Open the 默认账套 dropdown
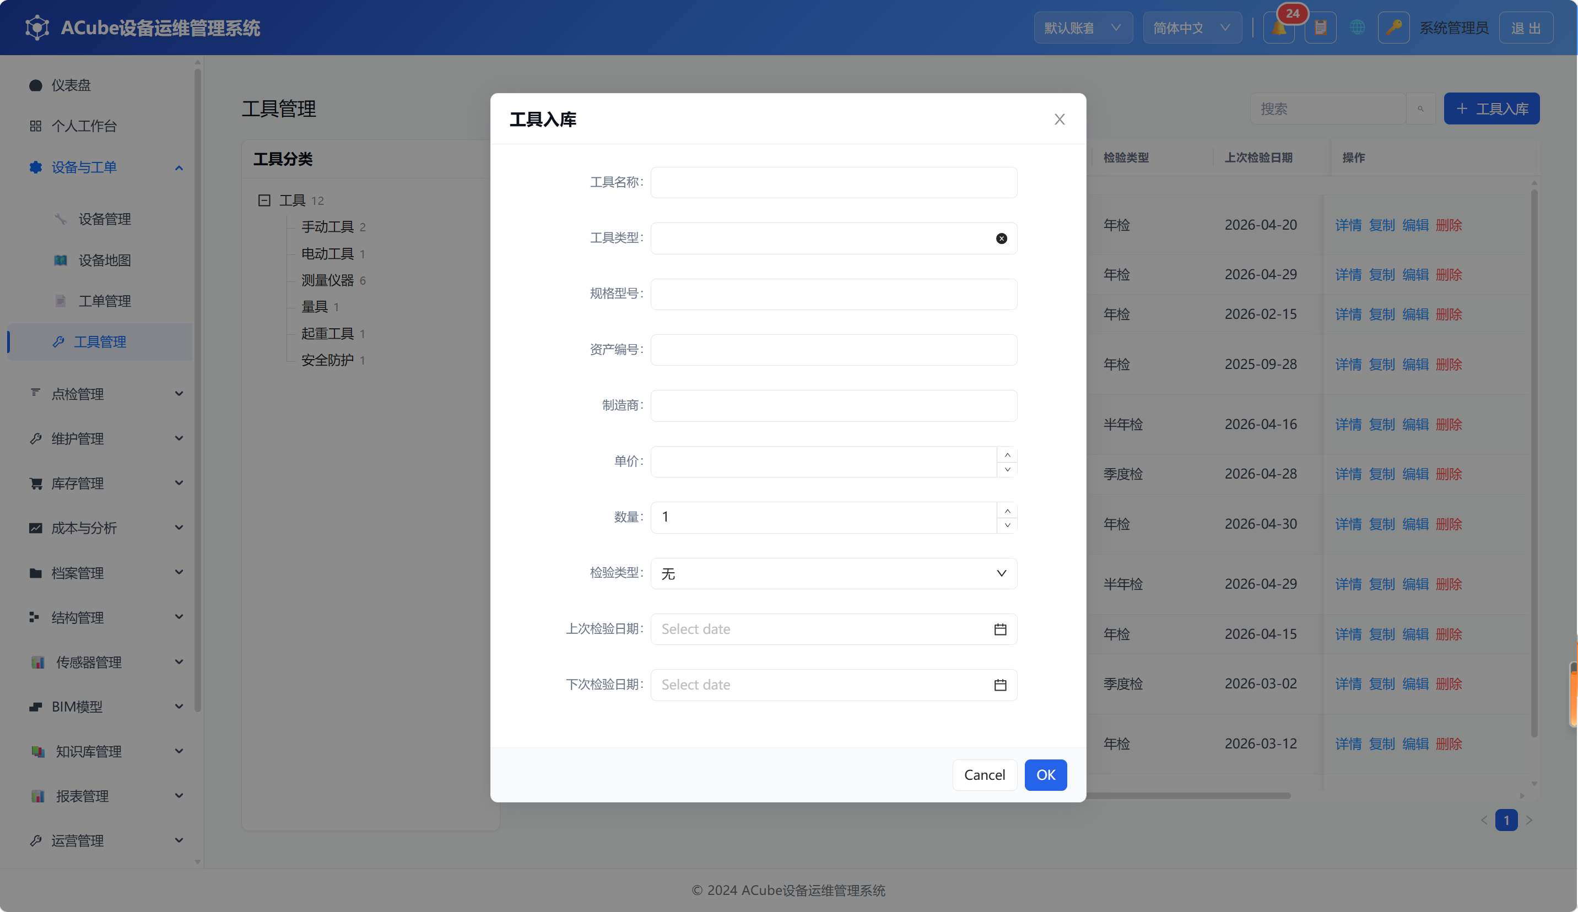Screen dimensions: 1578x912 [1083, 28]
